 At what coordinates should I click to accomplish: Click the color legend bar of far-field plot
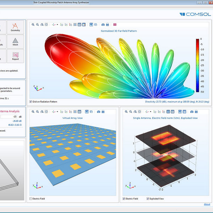[197, 66]
